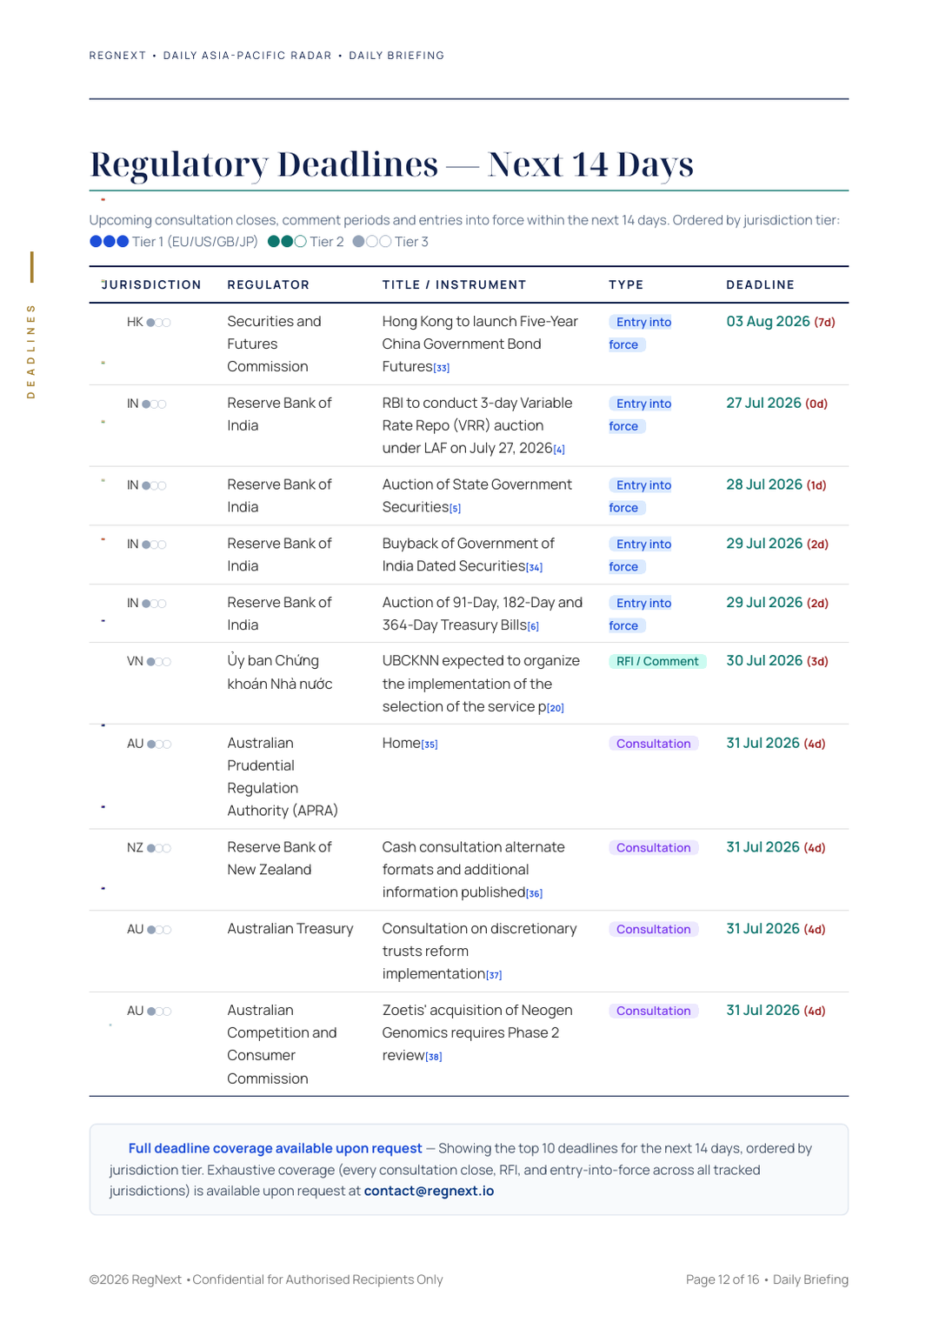The image size is (939, 1329).
Task: Open footnote [37] on discretionary trusts reform
Action: (x=494, y=976)
